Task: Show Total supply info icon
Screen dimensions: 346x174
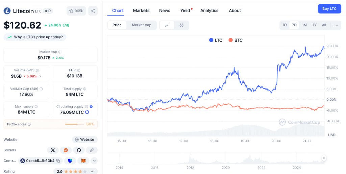Action: pos(84,89)
